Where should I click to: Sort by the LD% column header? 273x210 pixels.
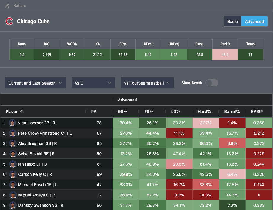click(x=175, y=112)
